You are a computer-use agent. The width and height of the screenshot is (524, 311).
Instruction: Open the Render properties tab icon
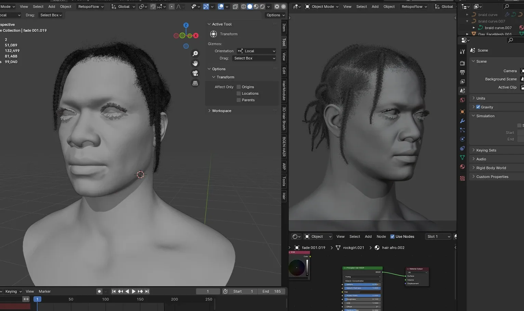pyautogui.click(x=462, y=63)
